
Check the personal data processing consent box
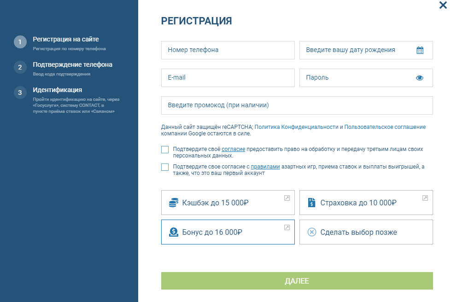[x=165, y=150]
